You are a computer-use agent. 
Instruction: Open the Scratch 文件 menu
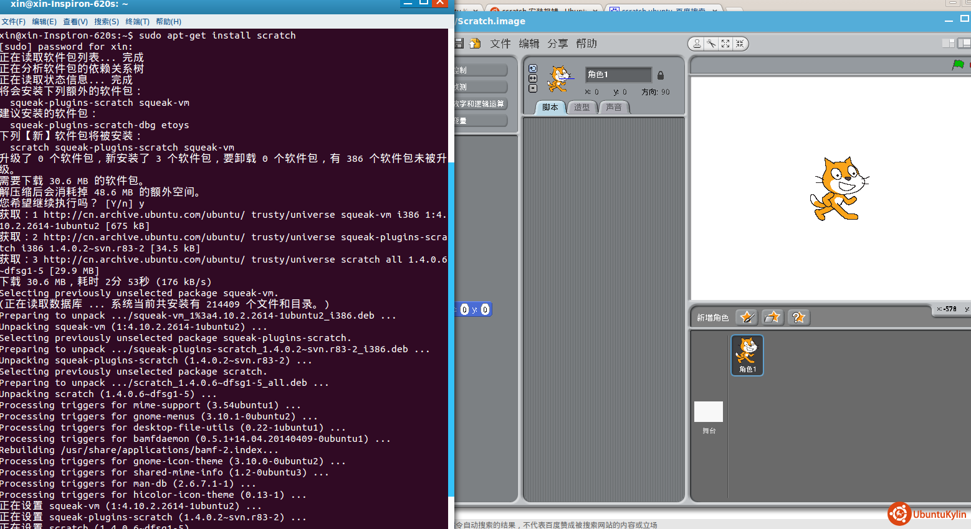[x=500, y=44]
